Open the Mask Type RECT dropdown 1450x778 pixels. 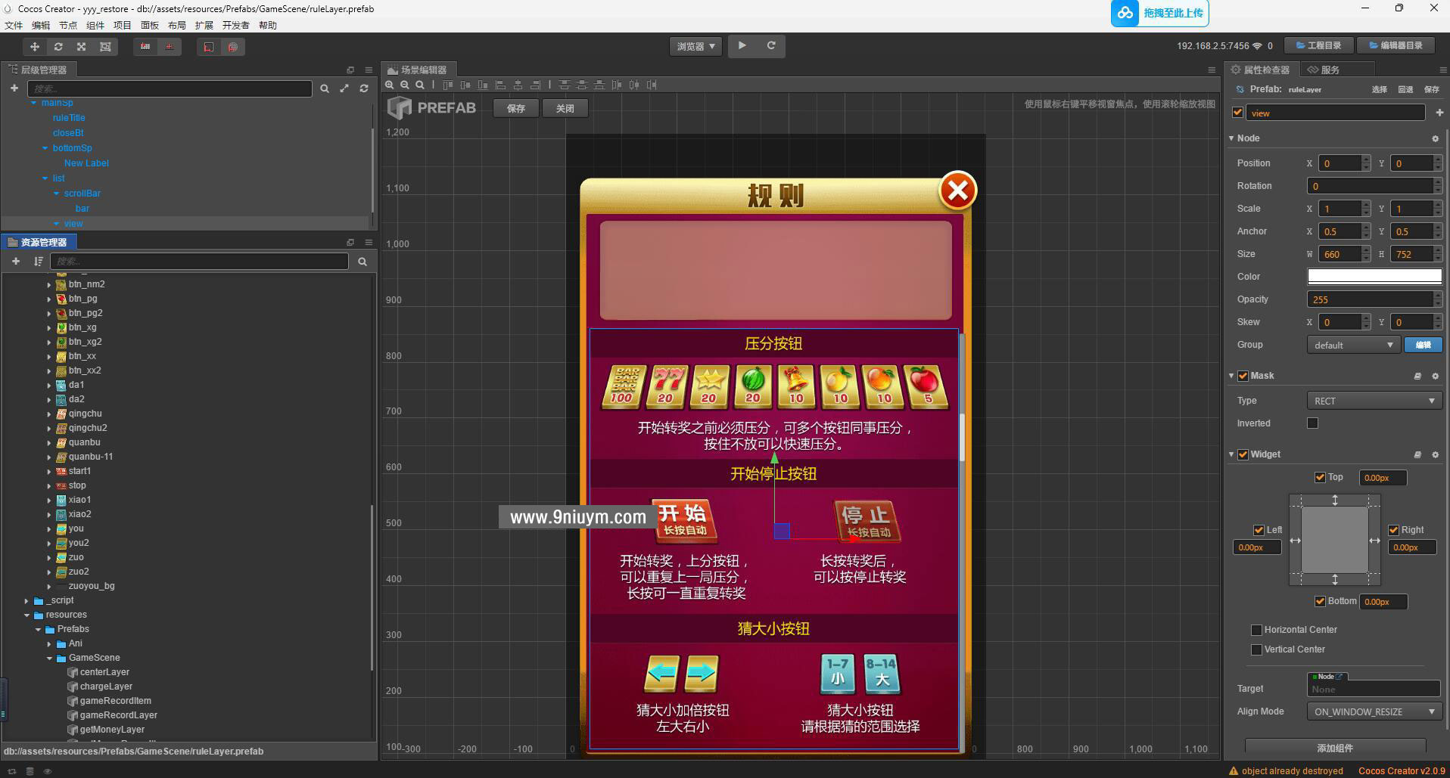click(1373, 401)
